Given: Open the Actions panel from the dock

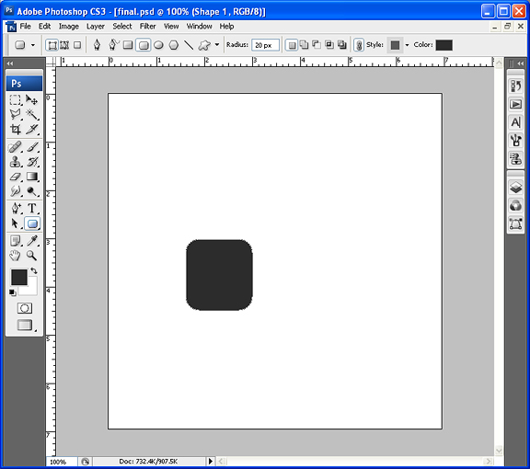Looking at the screenshot, I should [515, 104].
